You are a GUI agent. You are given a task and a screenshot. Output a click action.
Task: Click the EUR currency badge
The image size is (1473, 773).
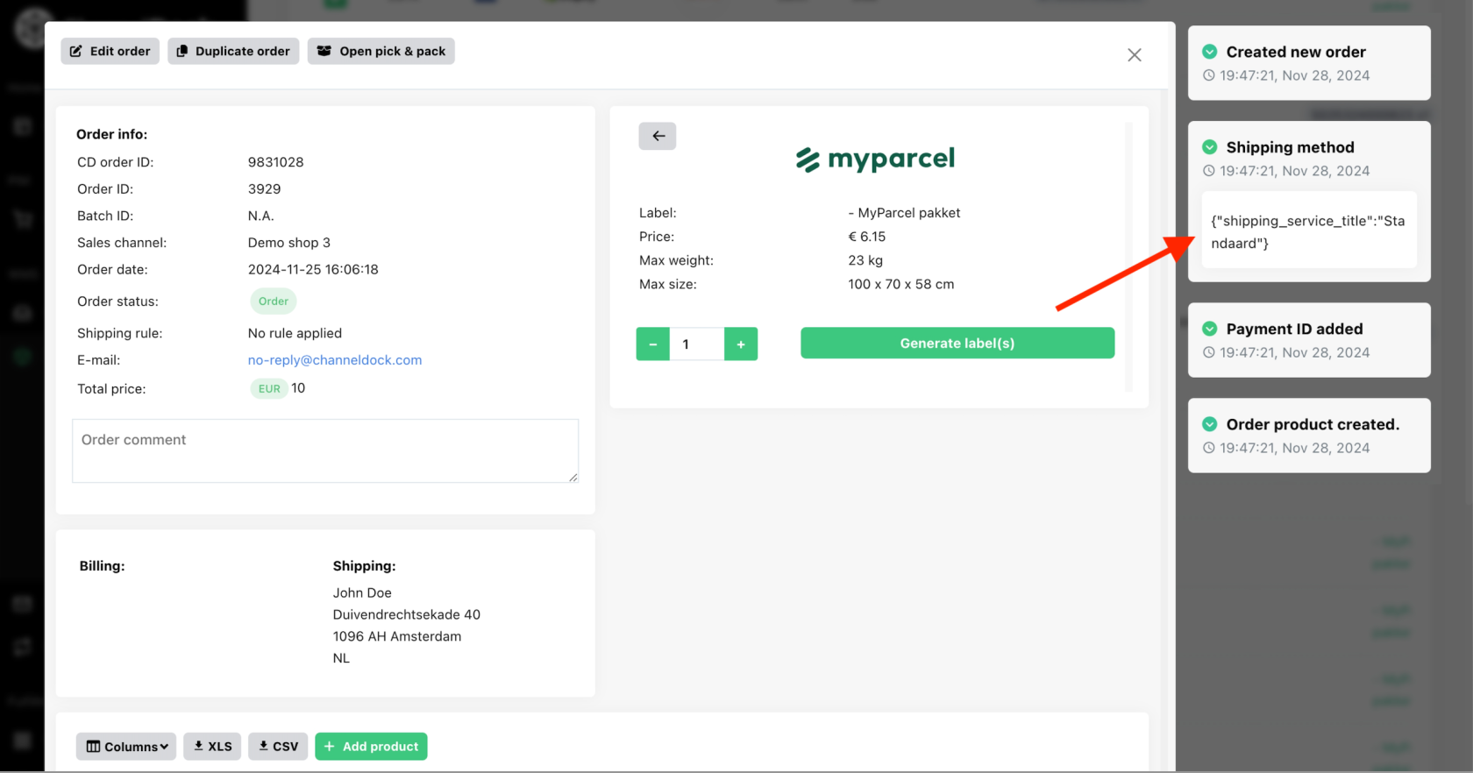[x=269, y=389]
